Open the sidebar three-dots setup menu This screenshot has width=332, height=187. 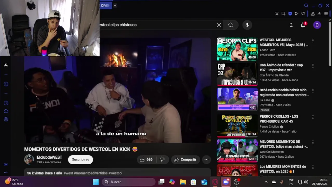pos(6,172)
